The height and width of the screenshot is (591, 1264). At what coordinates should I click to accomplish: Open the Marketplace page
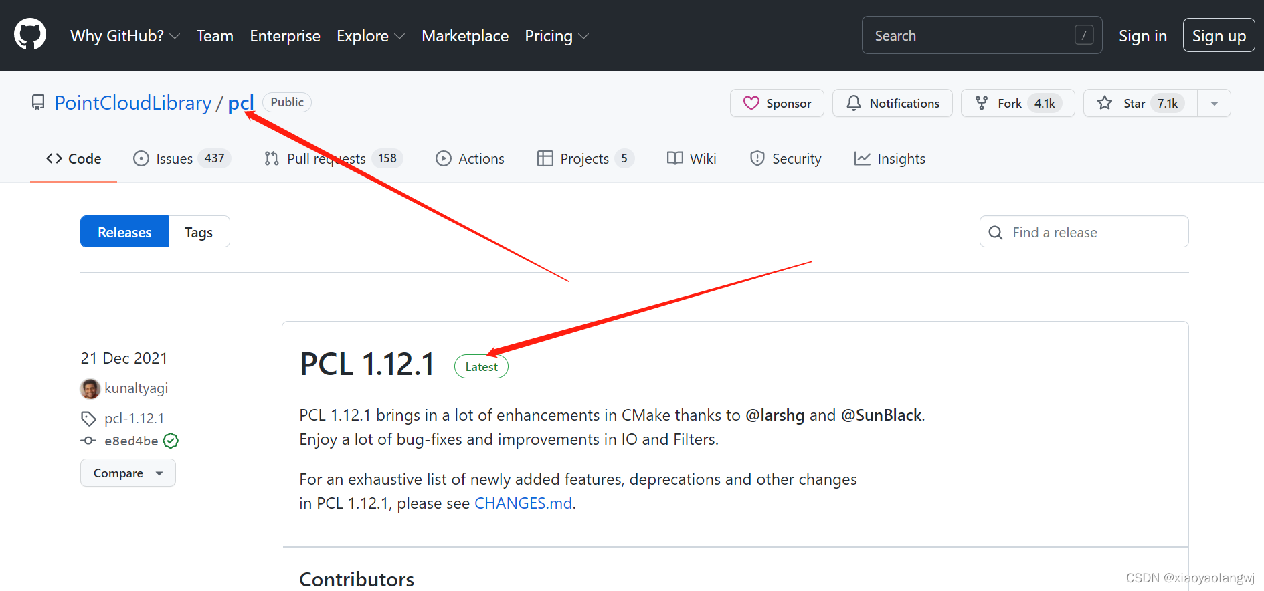(x=465, y=36)
